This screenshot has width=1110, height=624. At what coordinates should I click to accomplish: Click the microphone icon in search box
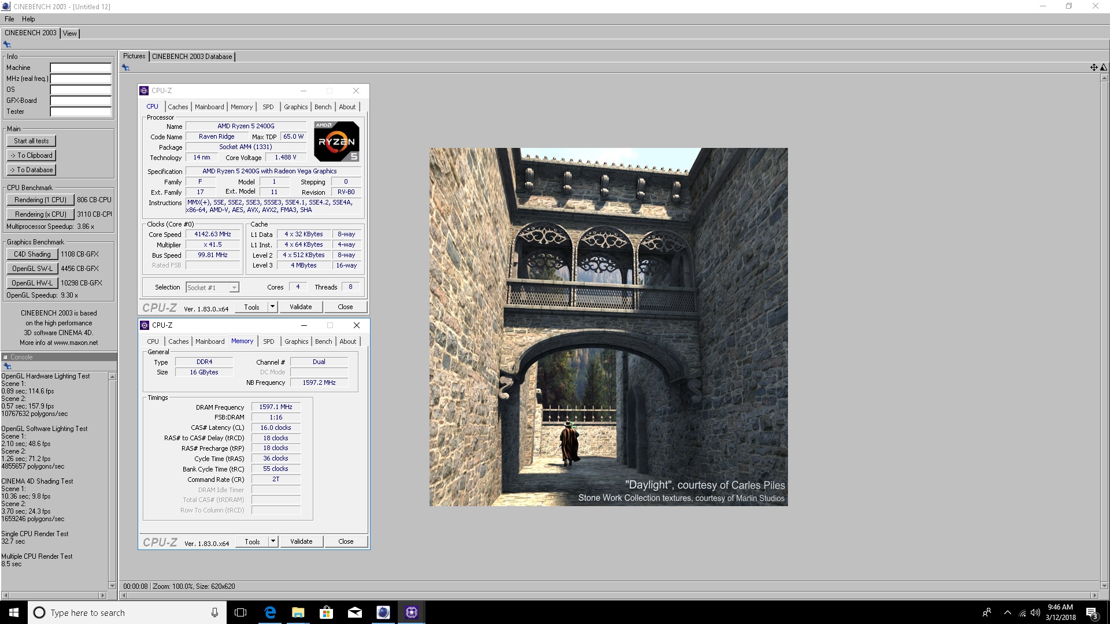point(214,612)
